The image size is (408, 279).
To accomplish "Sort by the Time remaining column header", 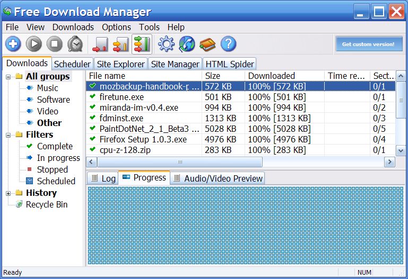I will (x=347, y=76).
